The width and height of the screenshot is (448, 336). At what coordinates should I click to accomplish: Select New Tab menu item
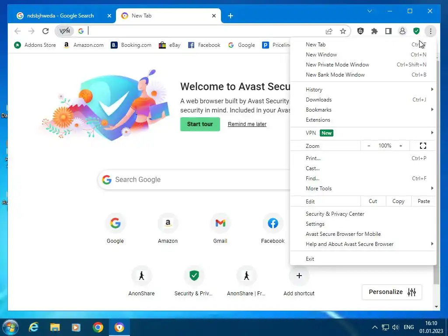363,45
